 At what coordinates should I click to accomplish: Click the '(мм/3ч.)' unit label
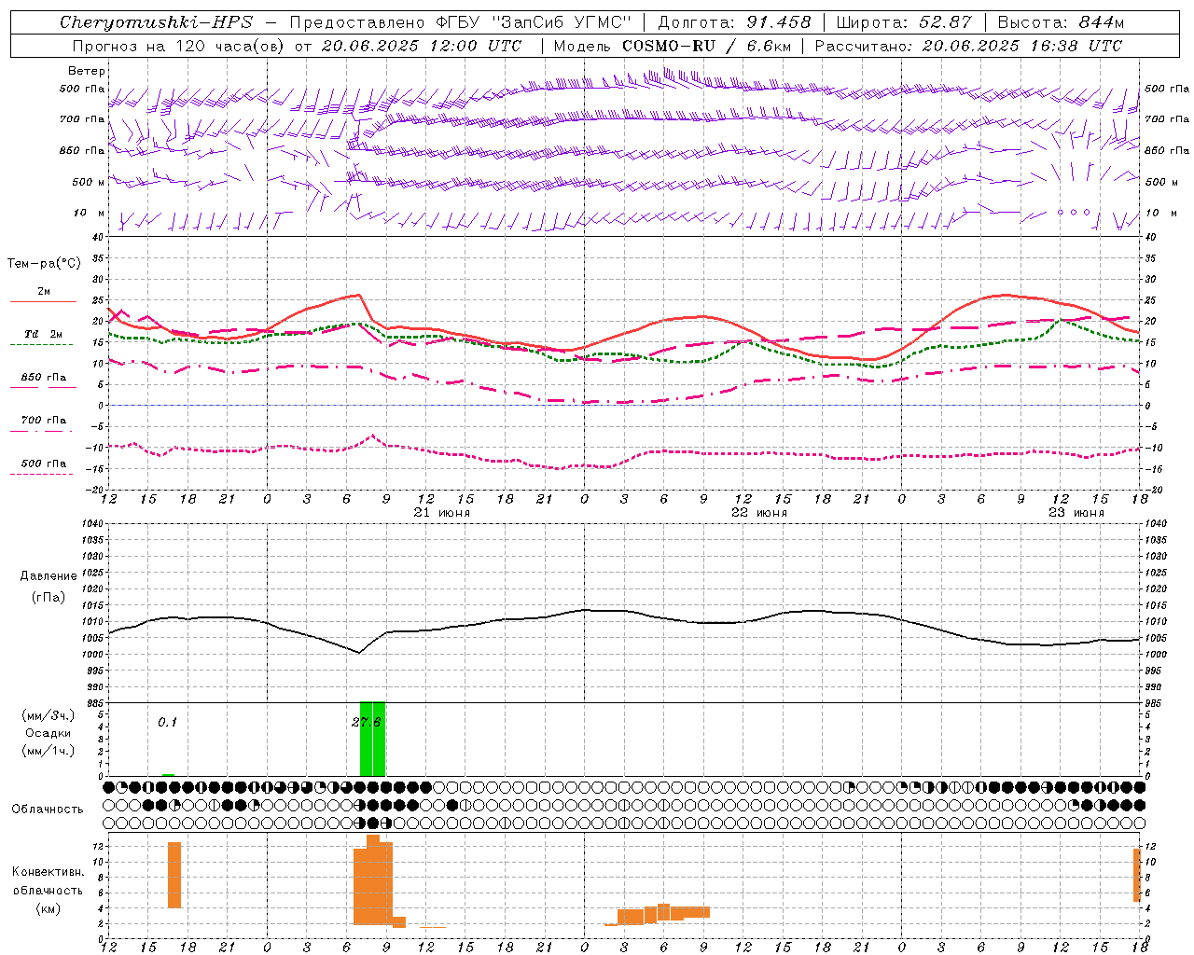(49, 715)
